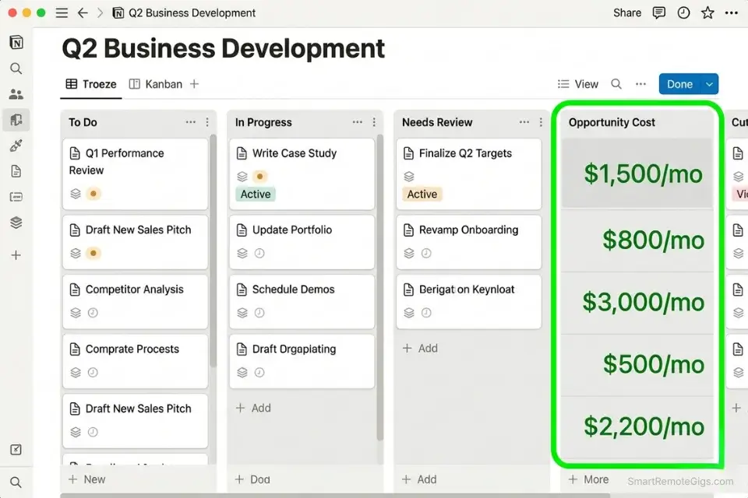The width and height of the screenshot is (748, 498).
Task: Switch to the Troeze table tab
Action: tap(91, 84)
